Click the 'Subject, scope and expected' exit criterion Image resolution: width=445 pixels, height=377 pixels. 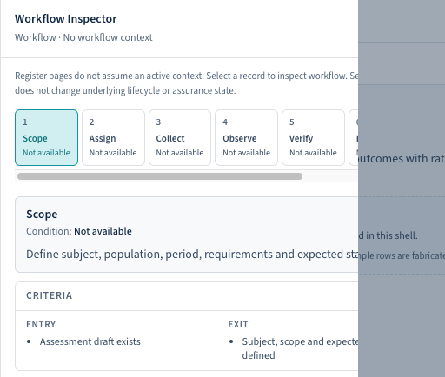tap(300, 348)
